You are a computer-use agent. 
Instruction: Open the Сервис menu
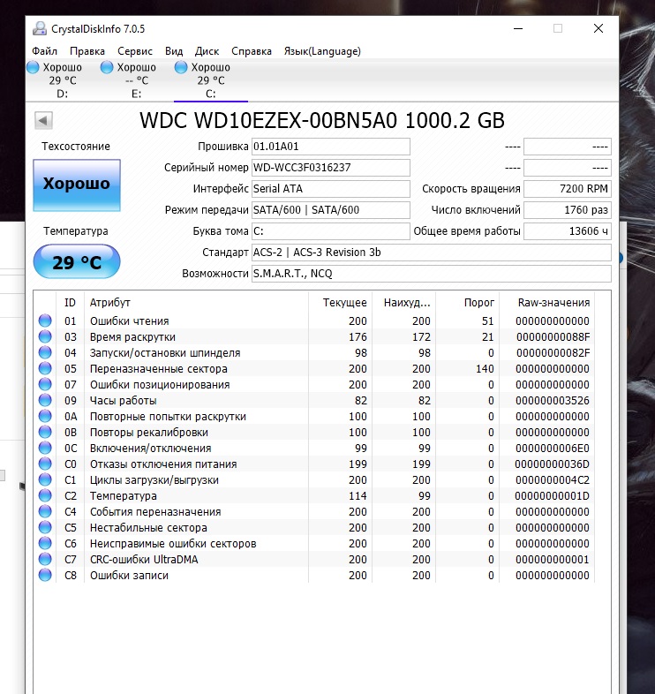pos(135,51)
